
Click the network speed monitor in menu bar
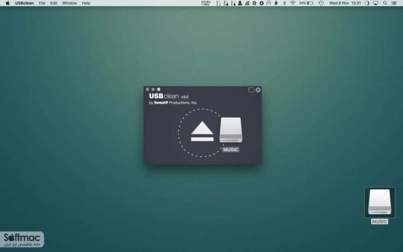click(206, 3)
